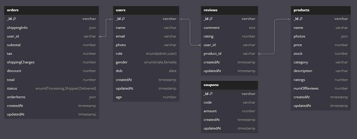Click the subtotal field in orders
This screenshot has width=357, height=139.
tap(52, 45)
